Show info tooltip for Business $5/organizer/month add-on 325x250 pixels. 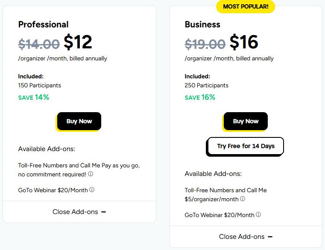click(243, 199)
